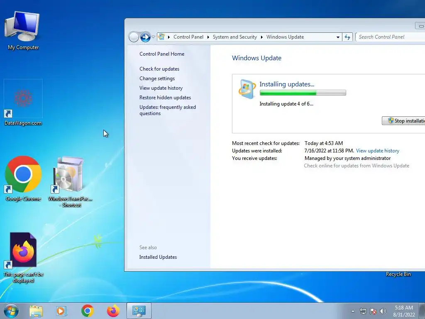The height and width of the screenshot is (319, 425).
Task: Show hidden icons in the system tray
Action: (x=353, y=311)
